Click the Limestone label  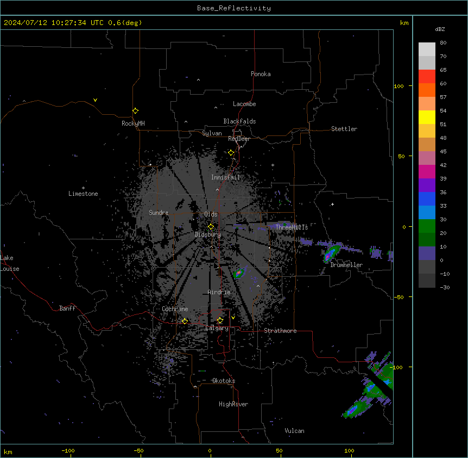click(83, 194)
